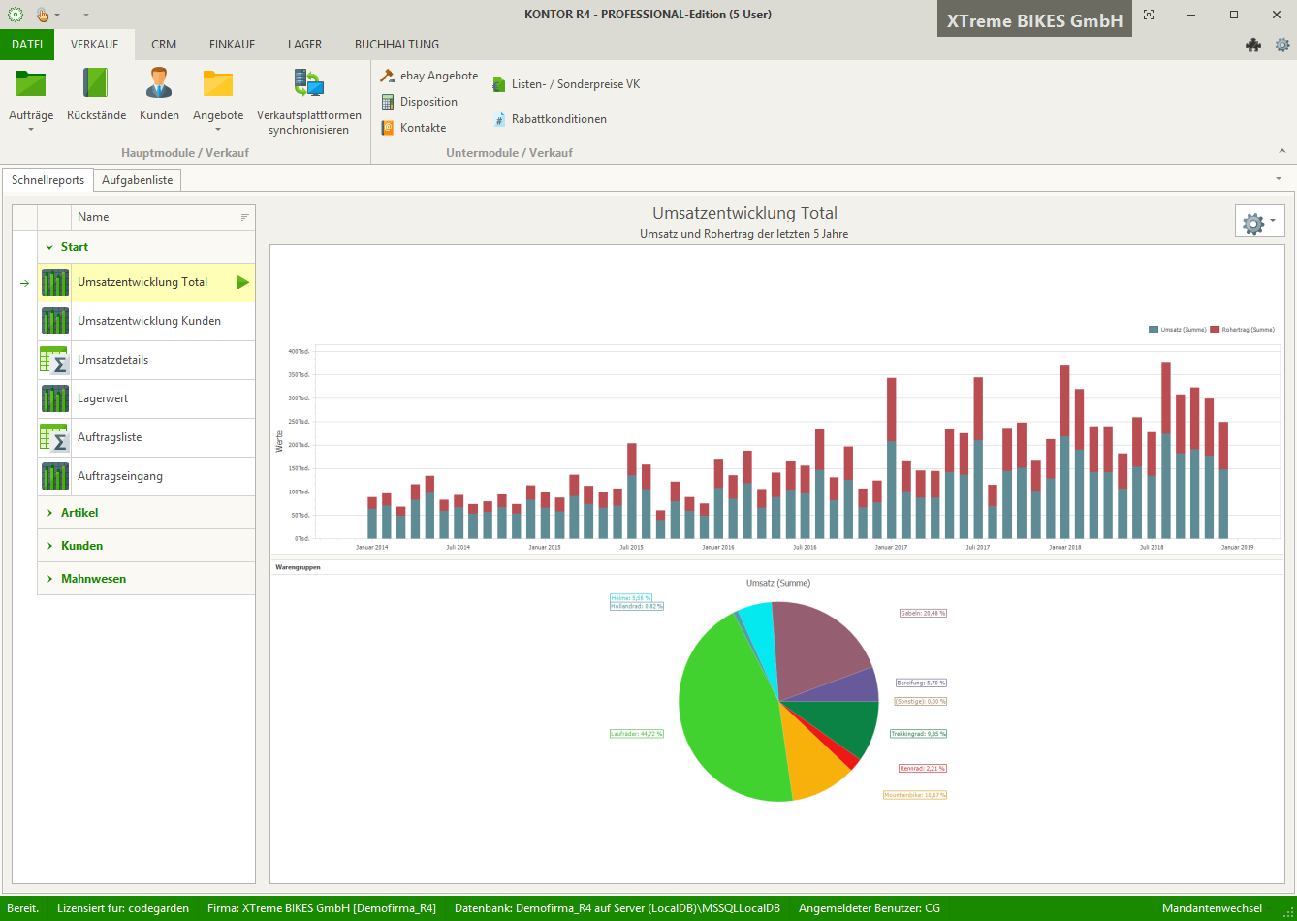Open the Kunden person icon

click(x=159, y=83)
